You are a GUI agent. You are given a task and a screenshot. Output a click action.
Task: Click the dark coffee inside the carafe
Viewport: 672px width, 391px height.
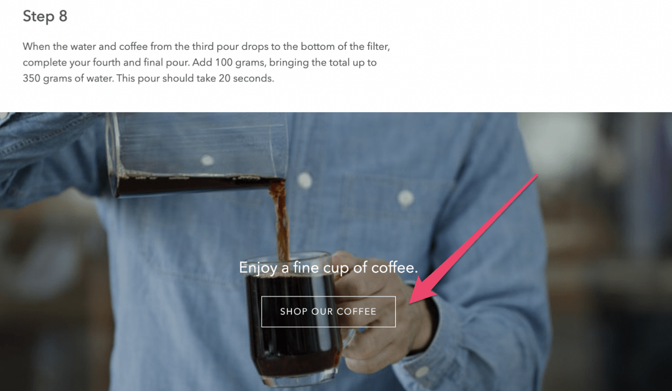[x=193, y=186]
